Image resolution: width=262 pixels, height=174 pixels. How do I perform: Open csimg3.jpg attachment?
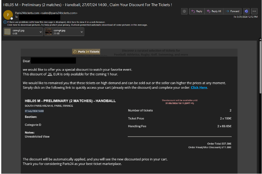tap(21, 32)
